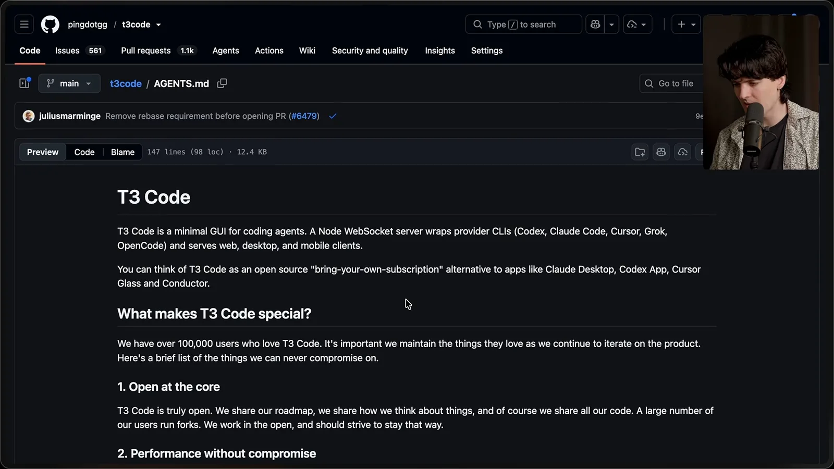834x469 pixels.
Task: Click juliusmarminge's avatar image
Action: point(29,116)
